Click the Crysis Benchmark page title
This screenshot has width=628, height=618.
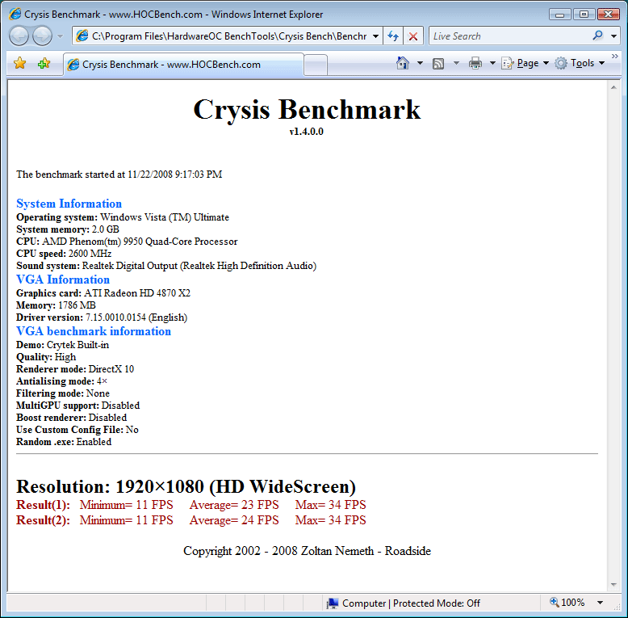(x=307, y=109)
